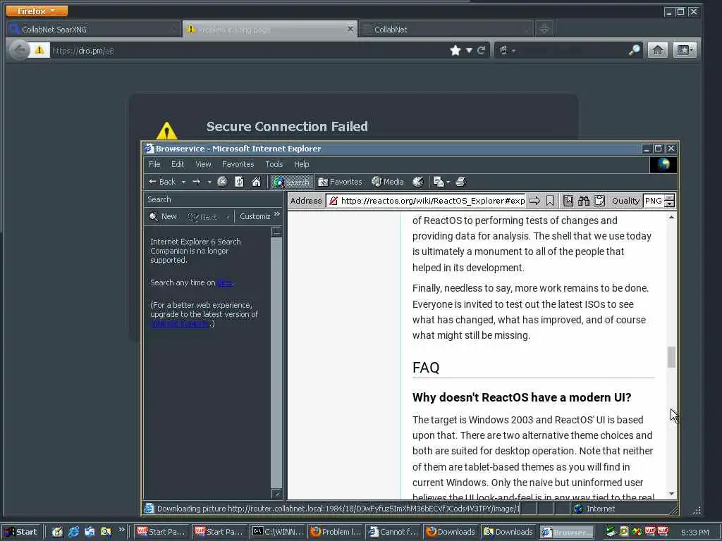Open the Forward history dropdown arrow
The height and width of the screenshot is (541, 722).
click(x=209, y=182)
